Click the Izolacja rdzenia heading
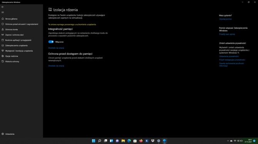Viewport: 258px width, 144px height. (x=65, y=10)
